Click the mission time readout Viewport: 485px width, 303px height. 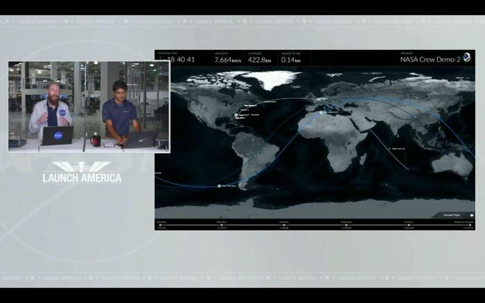(x=177, y=60)
